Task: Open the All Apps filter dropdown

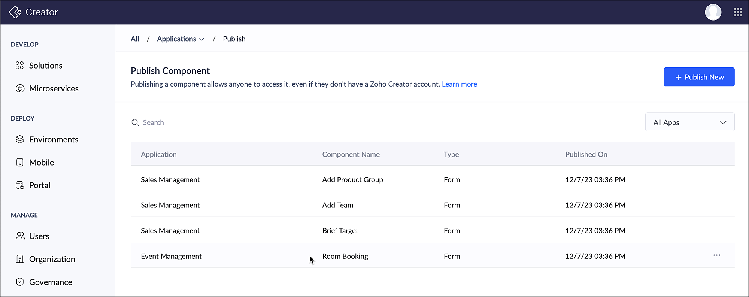Action: click(689, 122)
